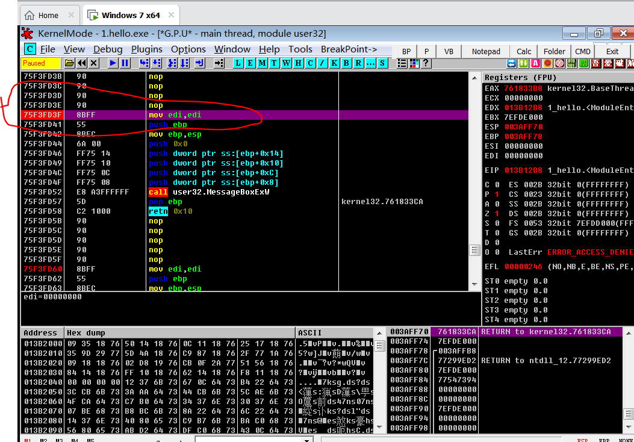The height and width of the screenshot is (442, 634).
Task: Open the Debug menu
Action: 108,49
